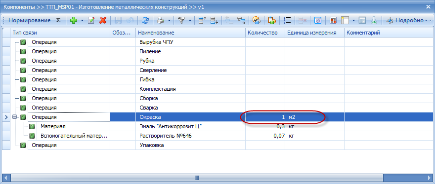Open the dropdown arrow beside the add icon
435x184 pixels.
pos(82,21)
